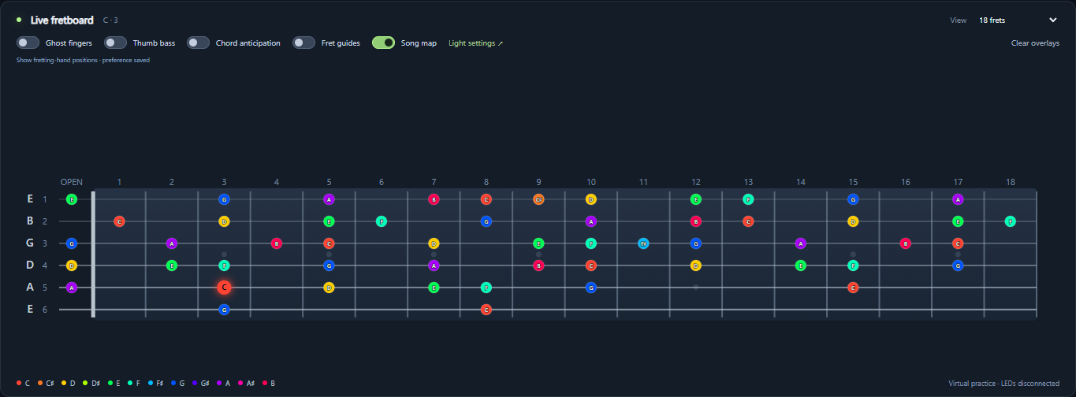This screenshot has width=1076, height=397.
Task: Select the B marker on string 1 fret 7
Action: coord(434,199)
